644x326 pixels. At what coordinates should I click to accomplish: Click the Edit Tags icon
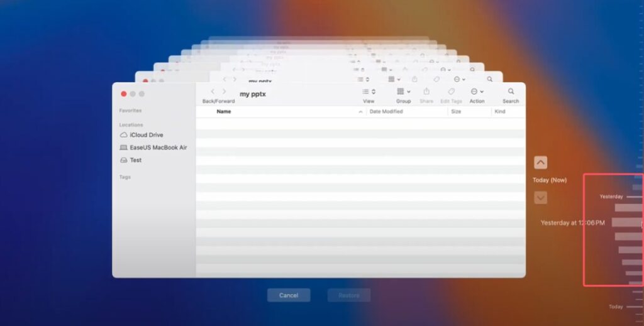pos(452,92)
